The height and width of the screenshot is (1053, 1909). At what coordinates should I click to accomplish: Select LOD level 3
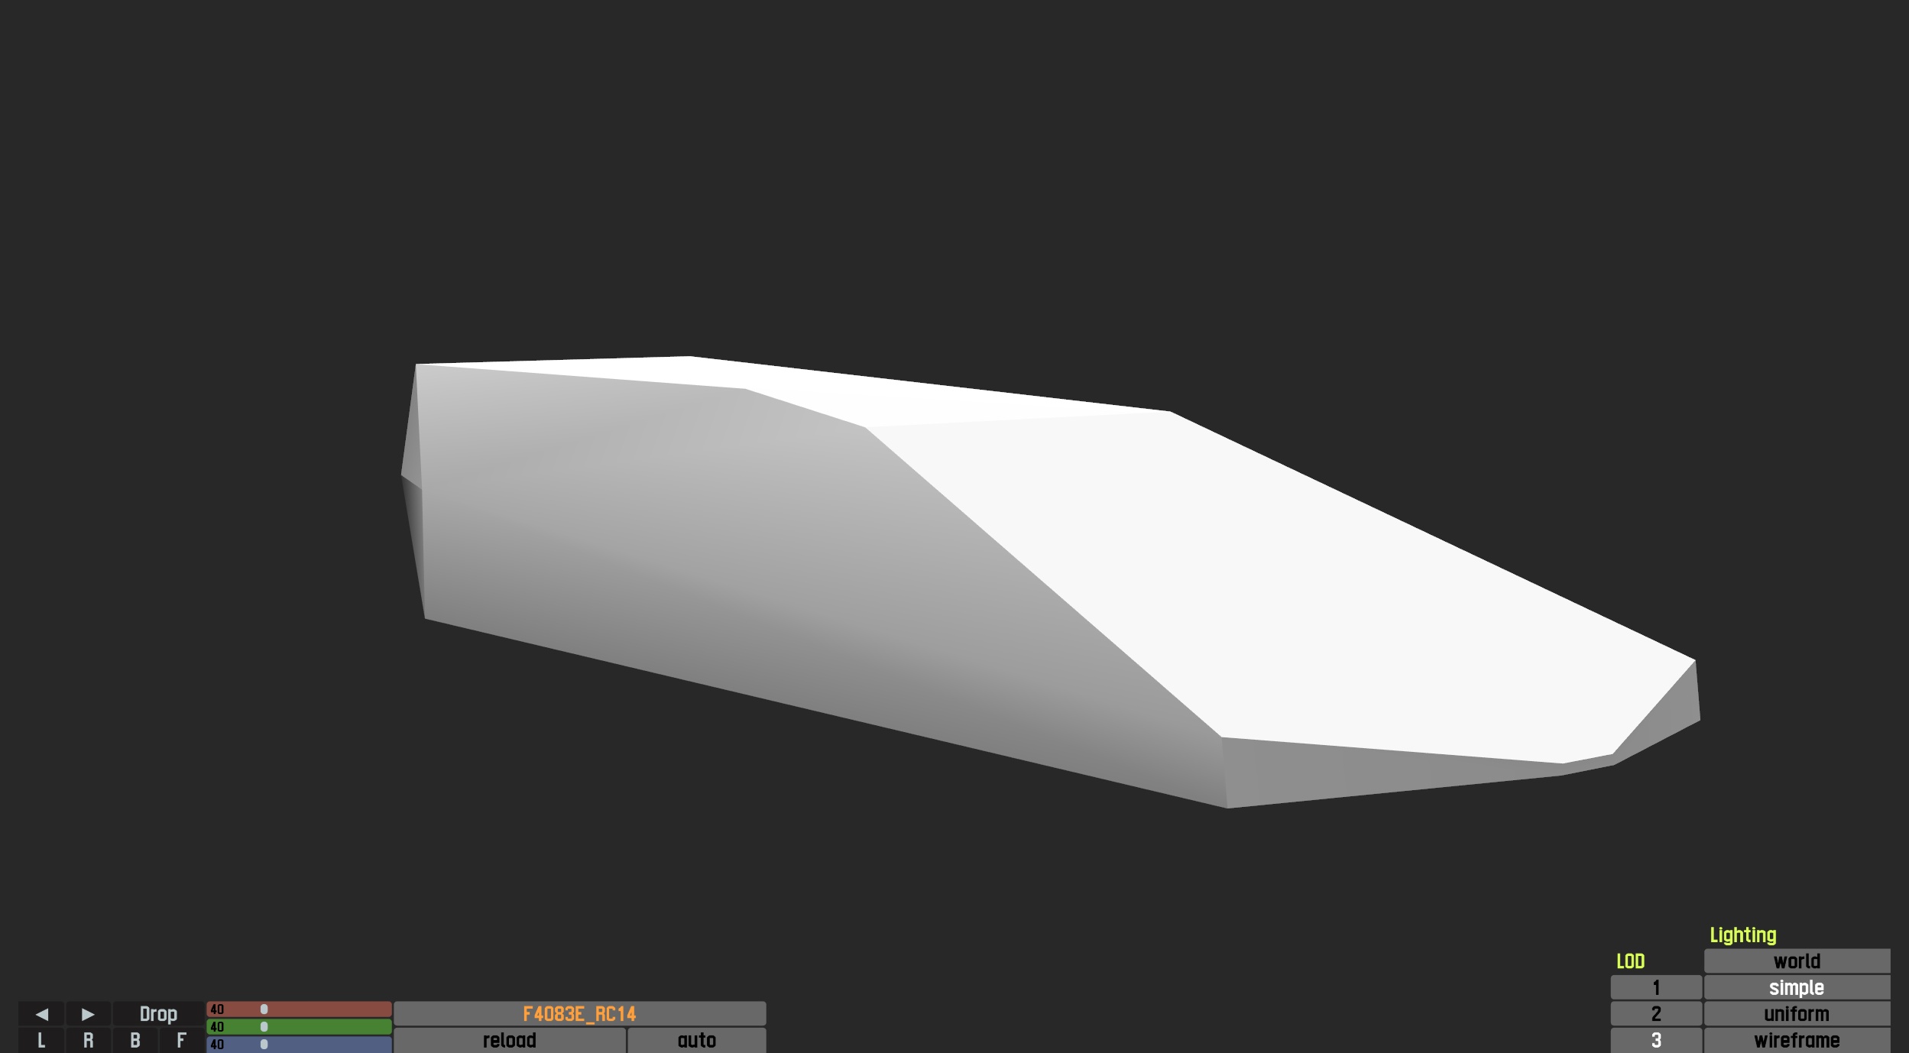(x=1656, y=1040)
